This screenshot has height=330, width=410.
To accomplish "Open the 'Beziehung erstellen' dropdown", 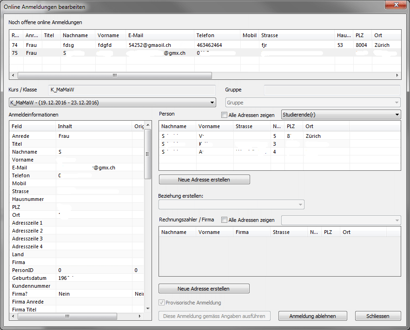I will click(231, 205).
